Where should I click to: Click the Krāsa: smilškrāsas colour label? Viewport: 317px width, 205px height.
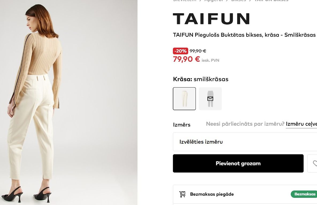(201, 79)
